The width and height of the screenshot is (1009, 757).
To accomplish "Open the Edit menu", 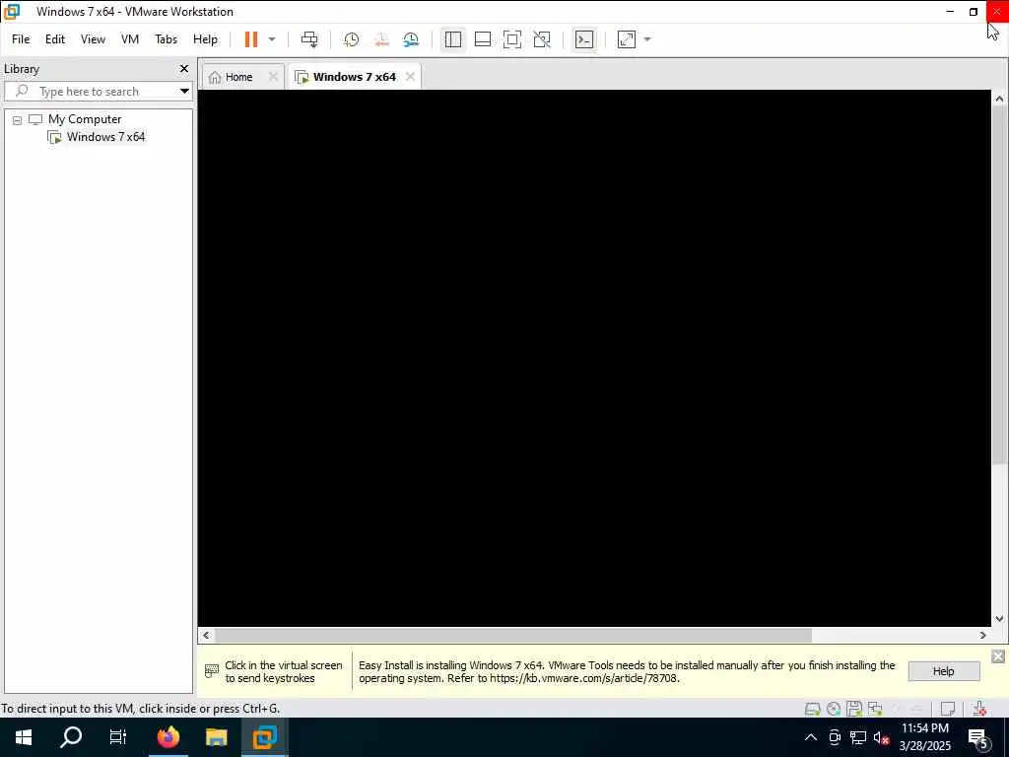I will coord(55,39).
